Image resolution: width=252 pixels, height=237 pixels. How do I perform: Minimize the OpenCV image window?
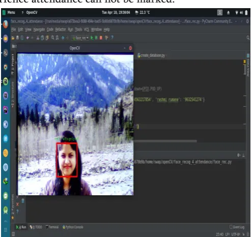[x=125, y=48]
